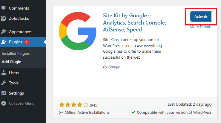The height and width of the screenshot is (123, 221).
Task: Click the ZoloBlocks Z logo icon
Action: [x=4, y=18]
